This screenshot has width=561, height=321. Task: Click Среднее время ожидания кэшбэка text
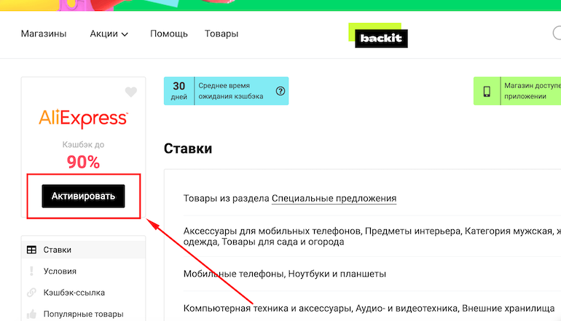tap(231, 91)
